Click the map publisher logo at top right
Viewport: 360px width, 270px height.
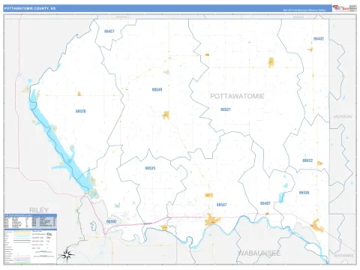(x=344, y=8)
